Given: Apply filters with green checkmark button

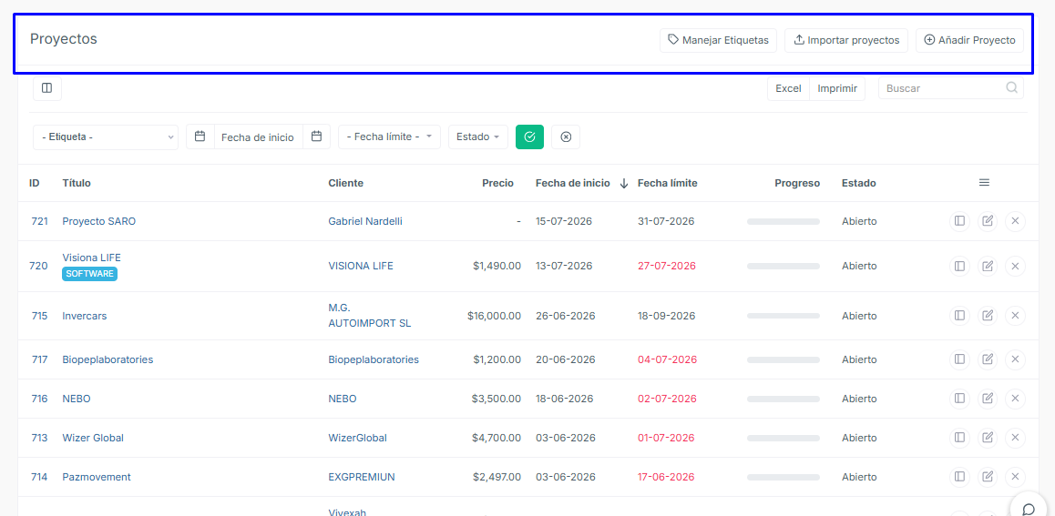Looking at the screenshot, I should (529, 137).
